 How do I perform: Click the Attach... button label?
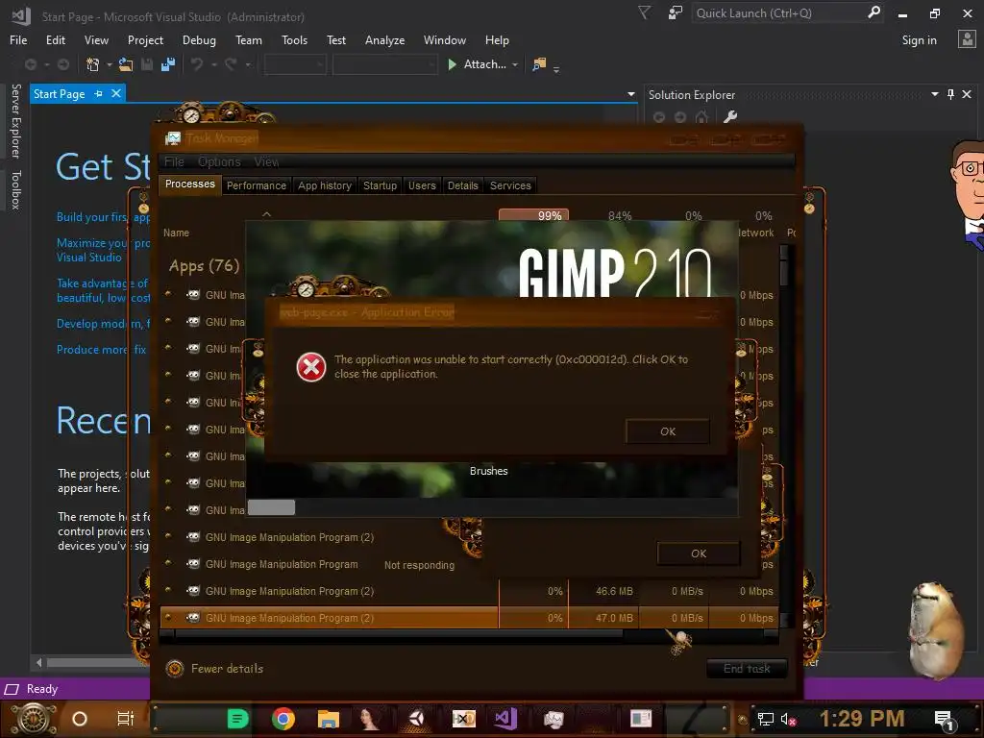pos(484,64)
